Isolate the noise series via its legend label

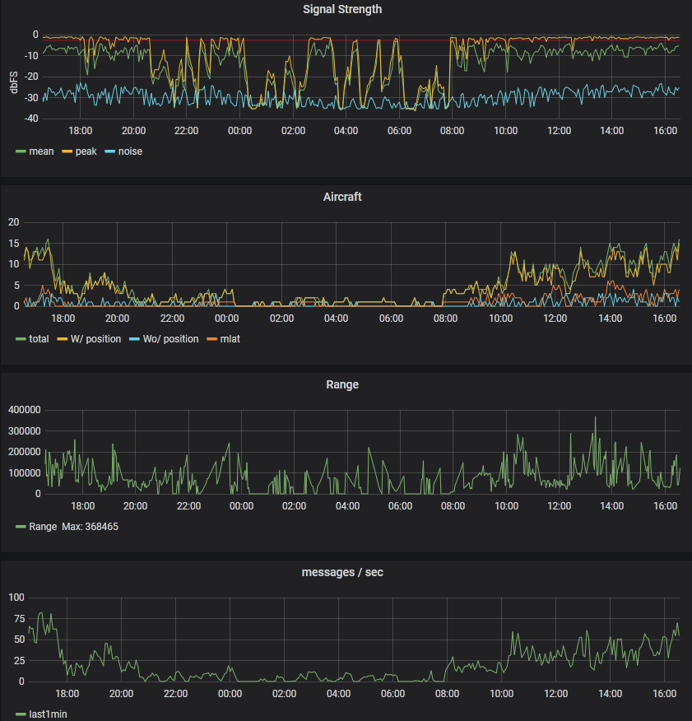point(130,151)
